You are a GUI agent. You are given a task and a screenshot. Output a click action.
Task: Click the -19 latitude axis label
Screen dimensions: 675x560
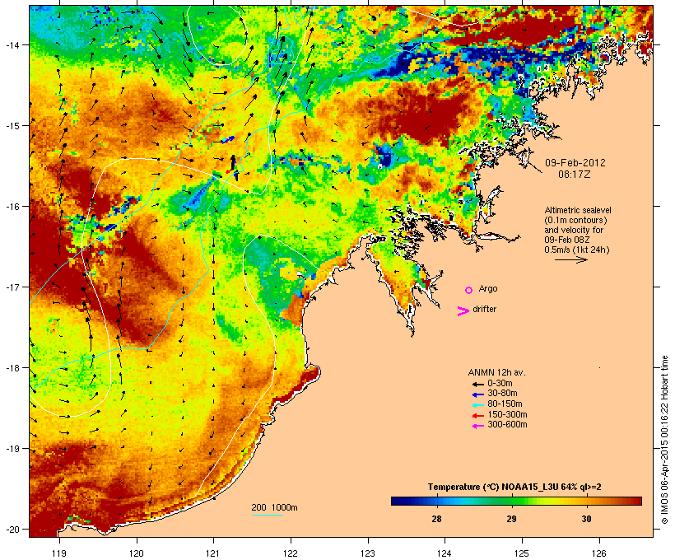pyautogui.click(x=12, y=449)
